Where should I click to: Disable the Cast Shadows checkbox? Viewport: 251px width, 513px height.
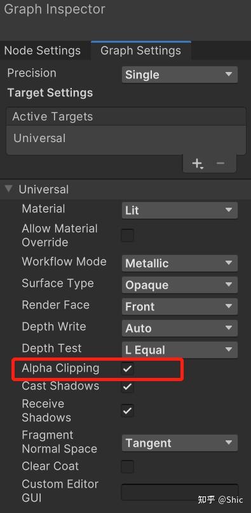pos(127,387)
